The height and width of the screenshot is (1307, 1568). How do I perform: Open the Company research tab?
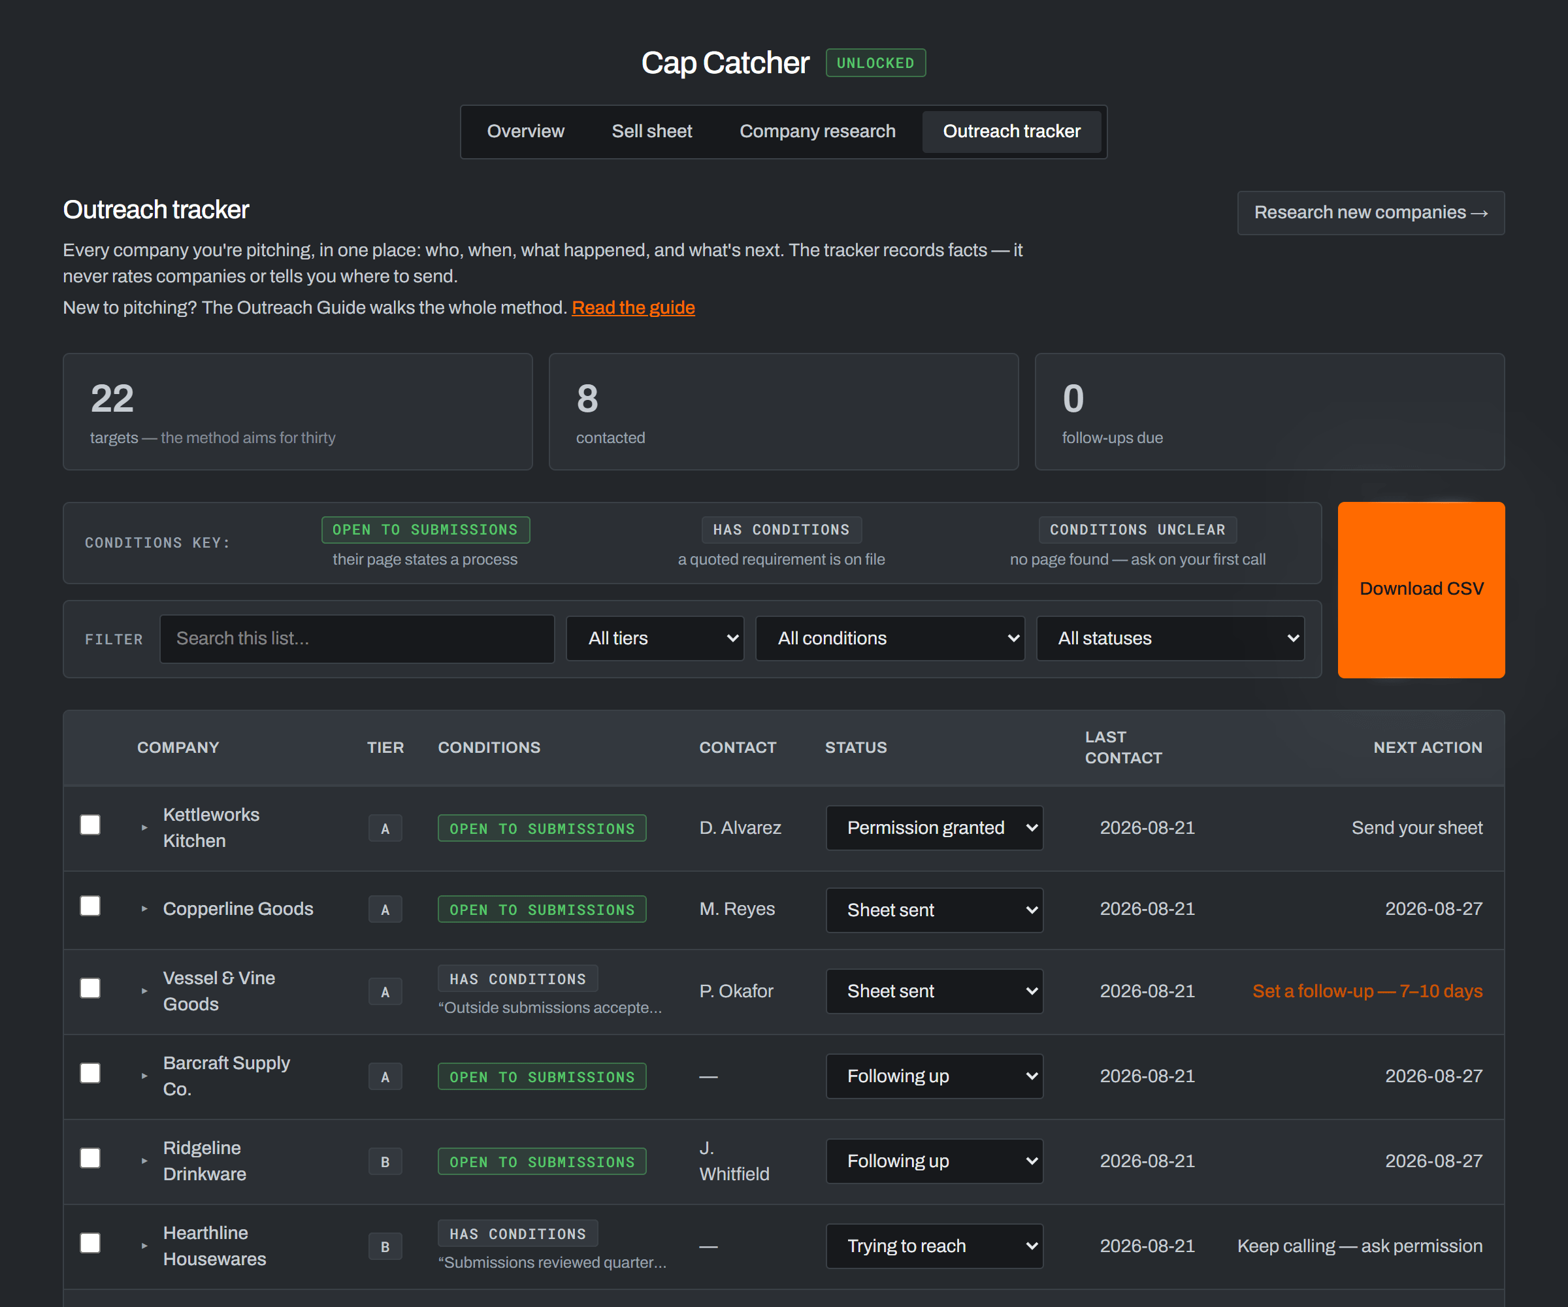(817, 131)
